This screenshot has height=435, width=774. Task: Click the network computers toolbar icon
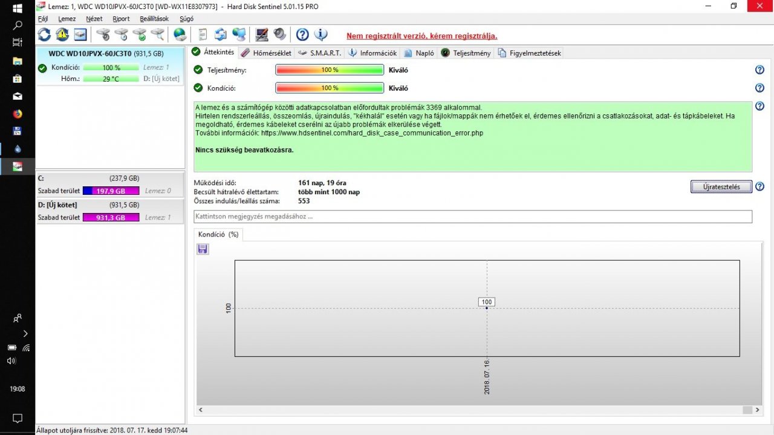point(239,34)
